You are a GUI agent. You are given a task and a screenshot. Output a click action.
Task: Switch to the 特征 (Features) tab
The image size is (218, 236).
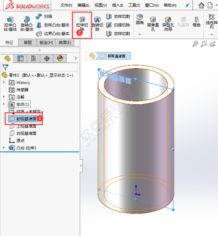click(9, 43)
